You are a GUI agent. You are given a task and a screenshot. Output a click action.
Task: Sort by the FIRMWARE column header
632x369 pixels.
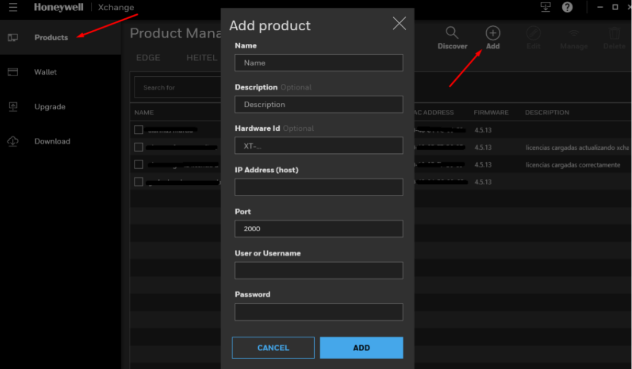[x=491, y=112]
